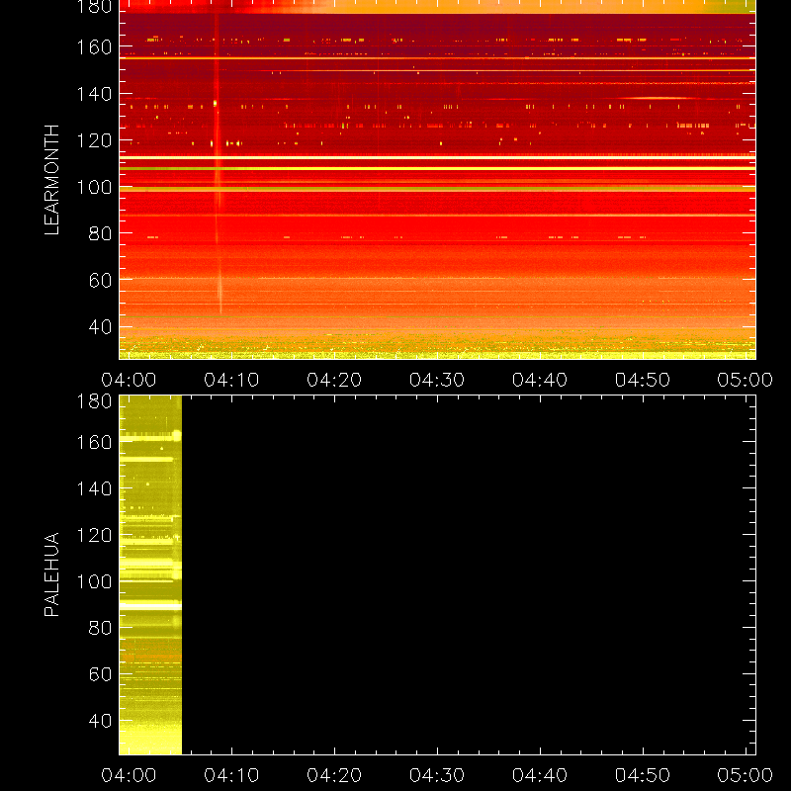The image size is (791, 791).
Task: Select the 180 tick label on Palehua axis
Action: [x=94, y=401]
